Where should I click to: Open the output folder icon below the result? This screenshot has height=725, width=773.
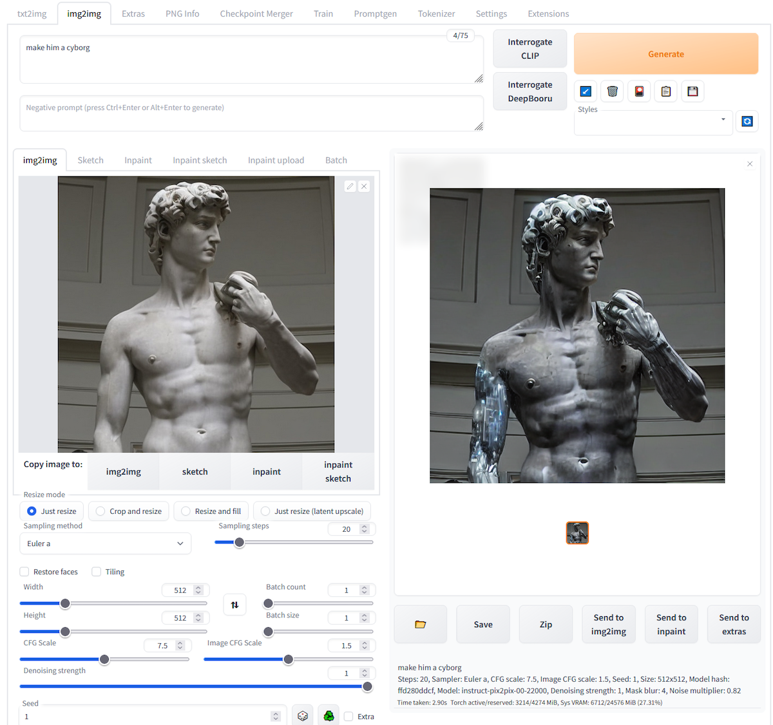point(420,624)
